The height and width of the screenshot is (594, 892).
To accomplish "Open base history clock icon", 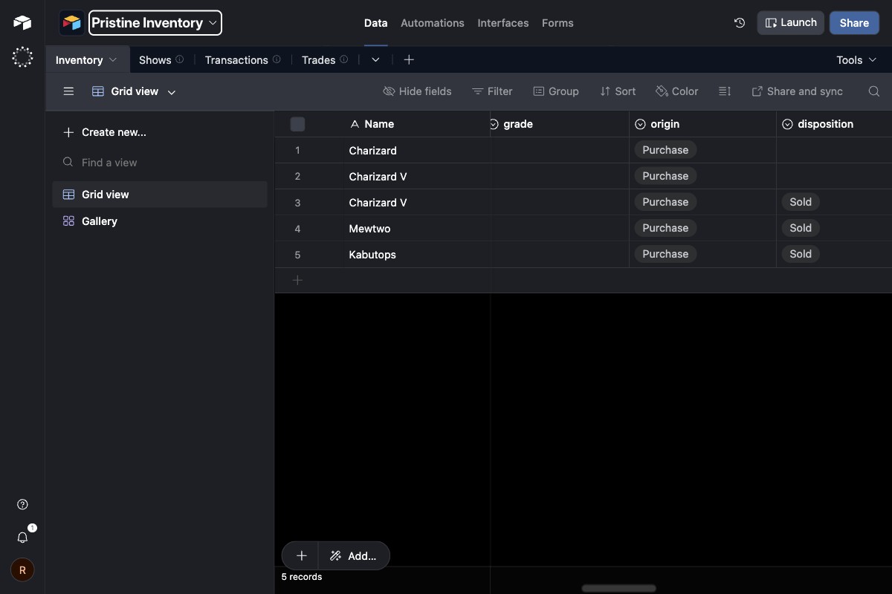I will click(x=739, y=23).
